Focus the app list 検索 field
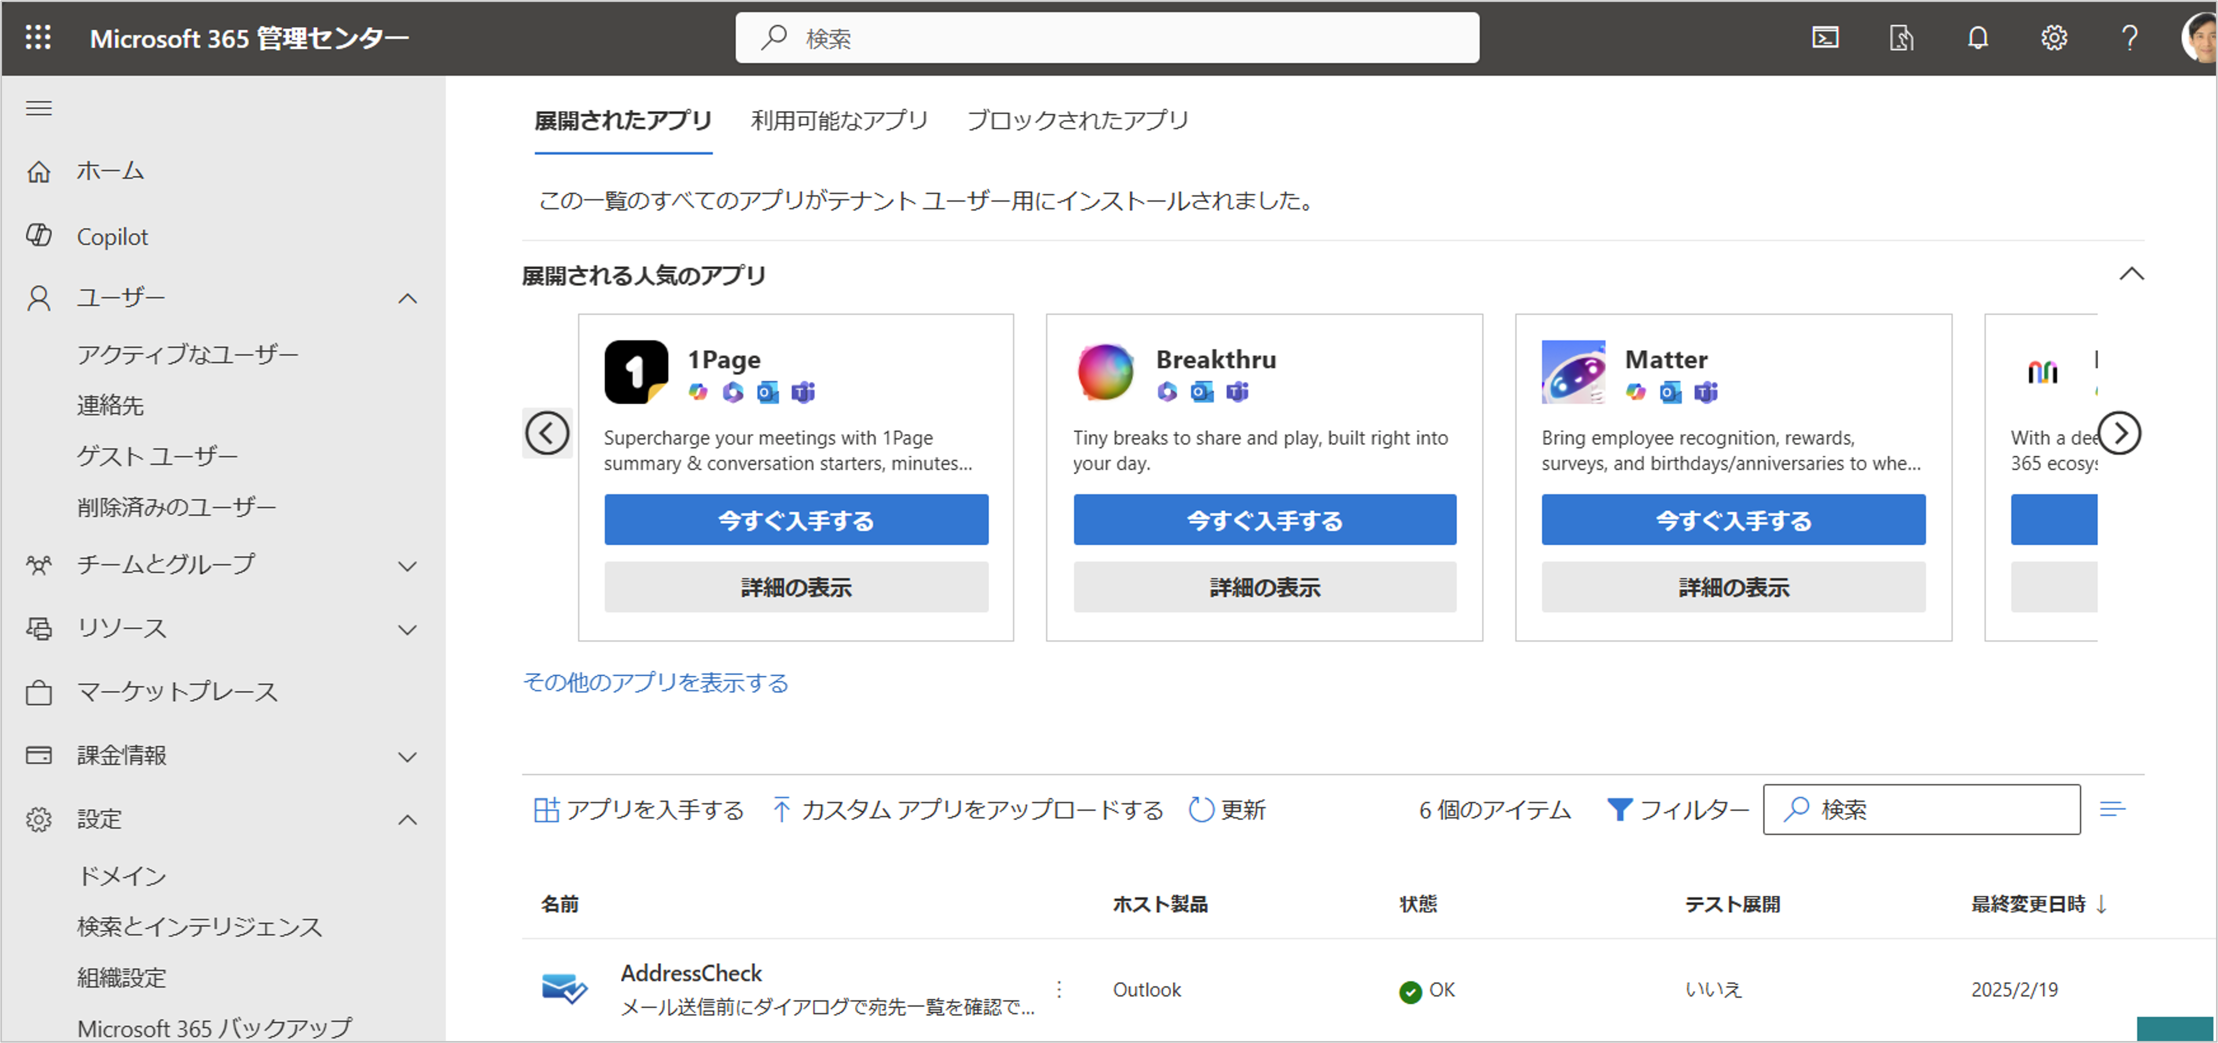This screenshot has width=2218, height=1043. pos(1922,810)
